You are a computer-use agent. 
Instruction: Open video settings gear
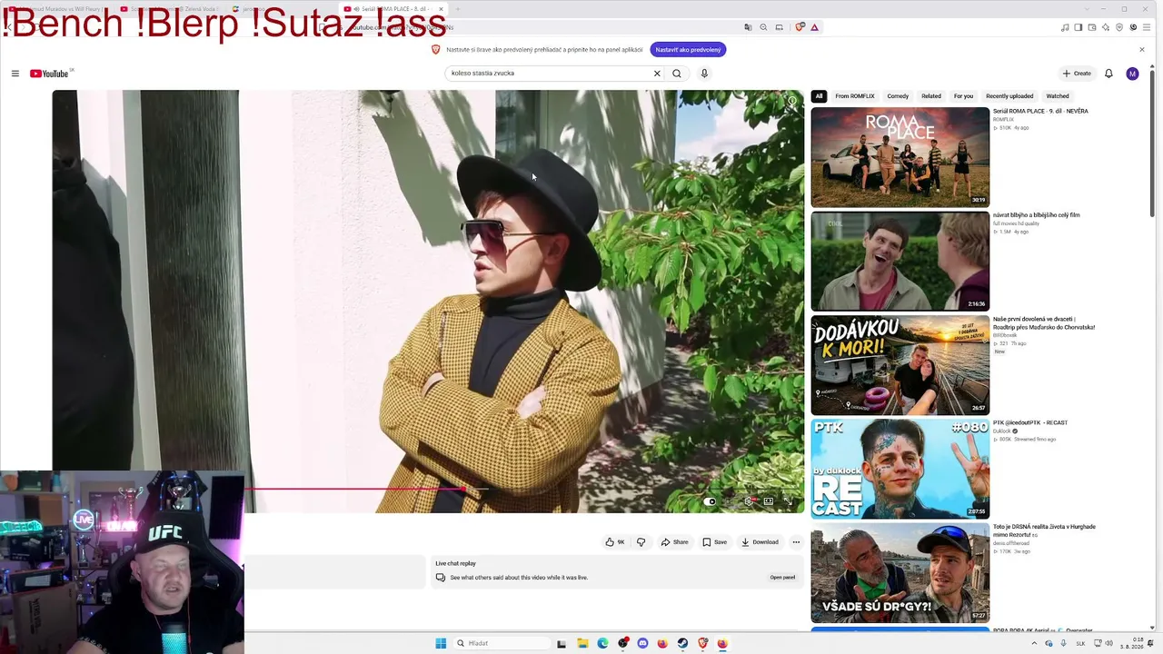coord(749,501)
